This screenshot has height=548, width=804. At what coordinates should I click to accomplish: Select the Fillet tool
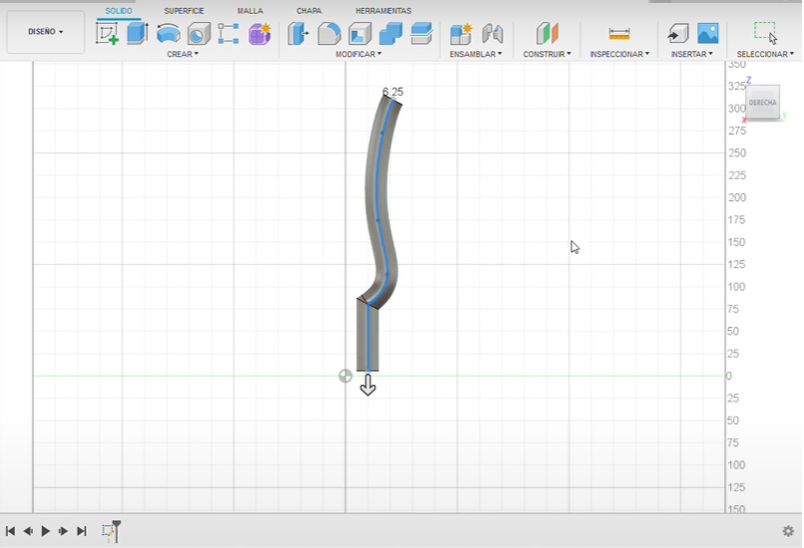(x=328, y=34)
